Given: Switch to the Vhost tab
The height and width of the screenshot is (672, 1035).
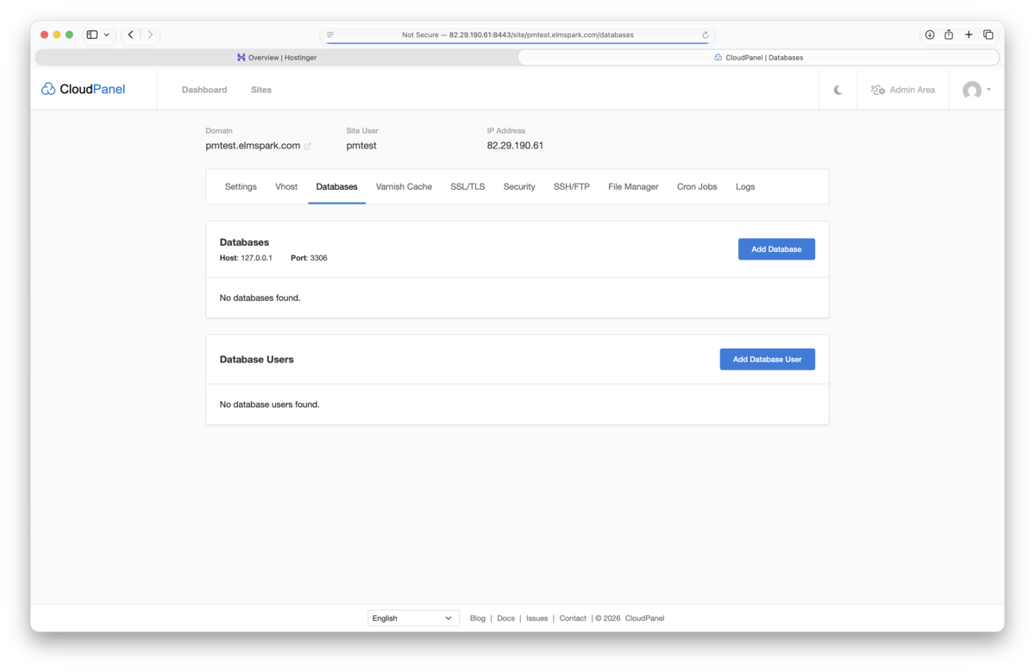Looking at the screenshot, I should click(x=286, y=186).
